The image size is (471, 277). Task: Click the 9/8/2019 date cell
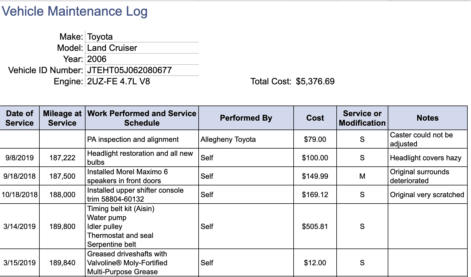pyautogui.click(x=20, y=158)
